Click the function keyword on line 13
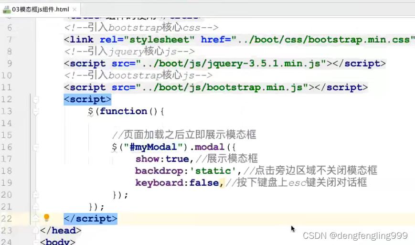Image resolution: width=415 pixels, height=245 pixels. pyautogui.click(x=123, y=111)
